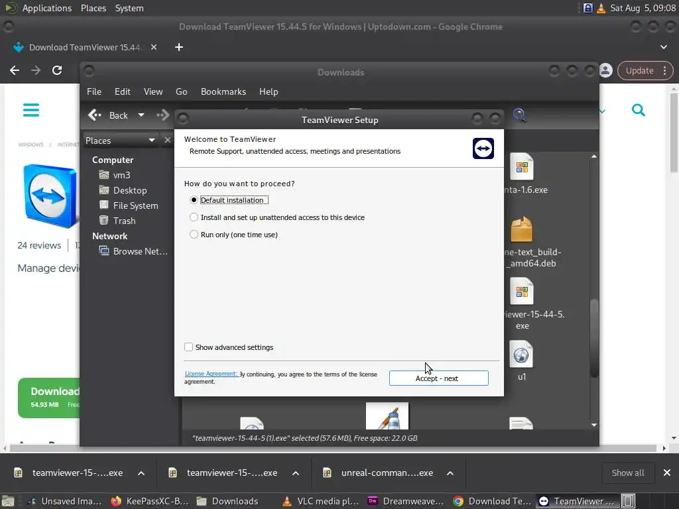Open the unreal-comman....exe download item
The image size is (679, 509).
tap(379, 473)
